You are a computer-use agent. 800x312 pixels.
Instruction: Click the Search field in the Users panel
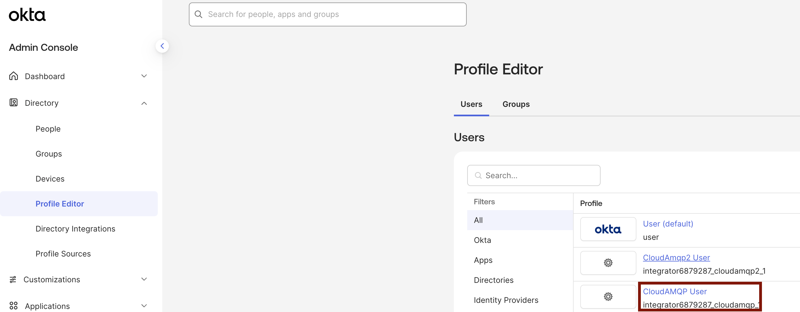click(534, 175)
